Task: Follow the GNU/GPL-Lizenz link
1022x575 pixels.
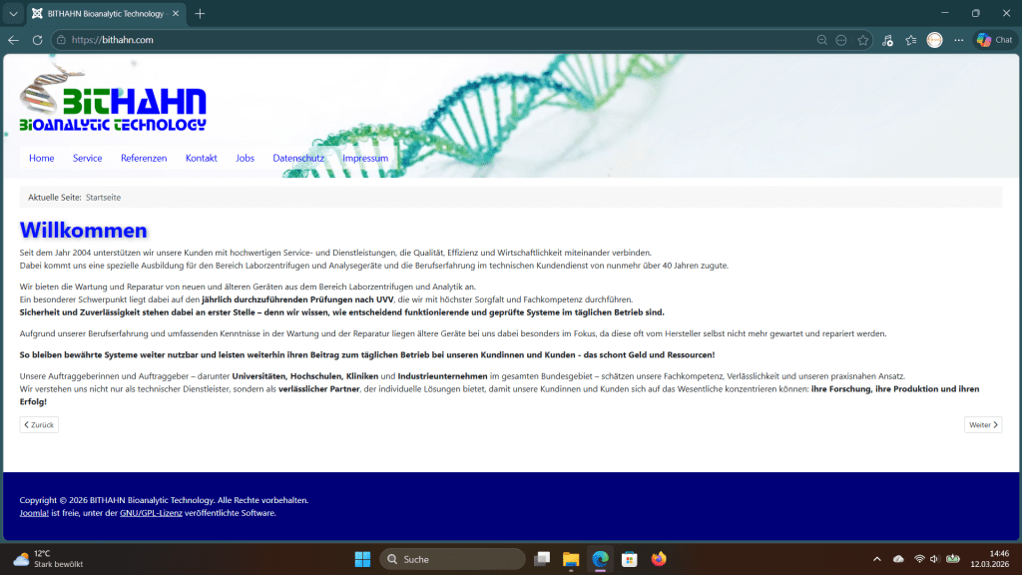Action: pos(151,513)
